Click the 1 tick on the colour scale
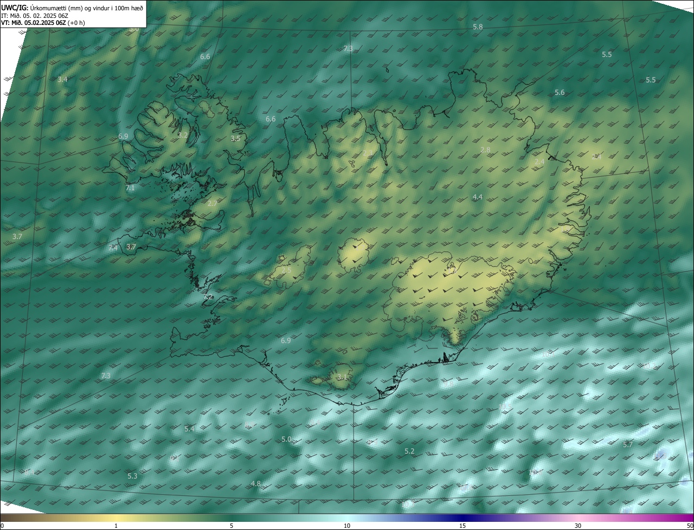The width and height of the screenshot is (694, 530). point(116,526)
